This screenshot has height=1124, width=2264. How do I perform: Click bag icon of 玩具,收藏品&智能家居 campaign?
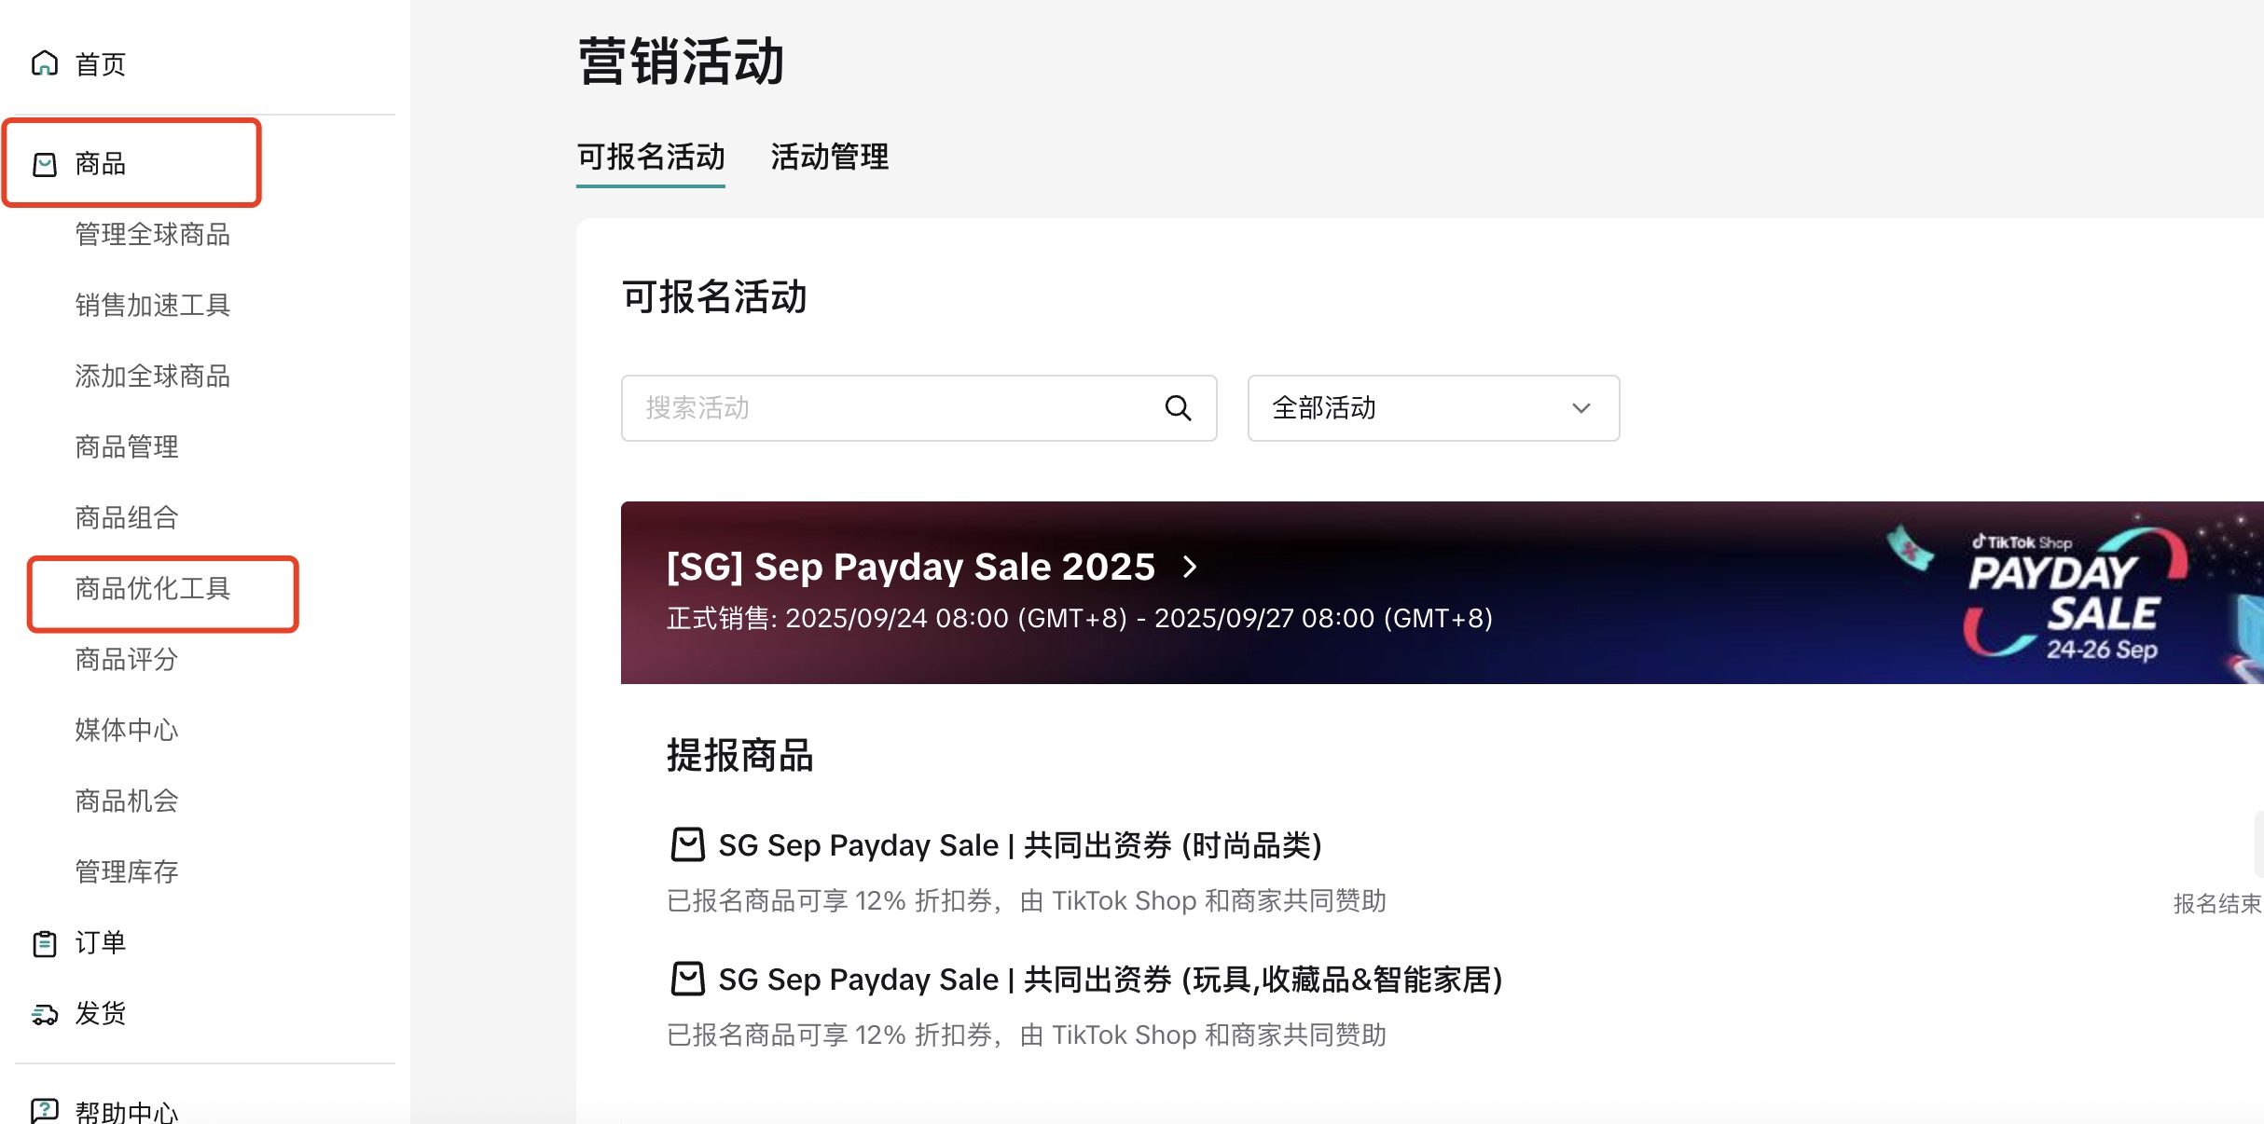click(688, 979)
